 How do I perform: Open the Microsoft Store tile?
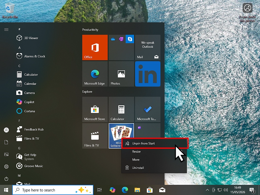pos(95,109)
